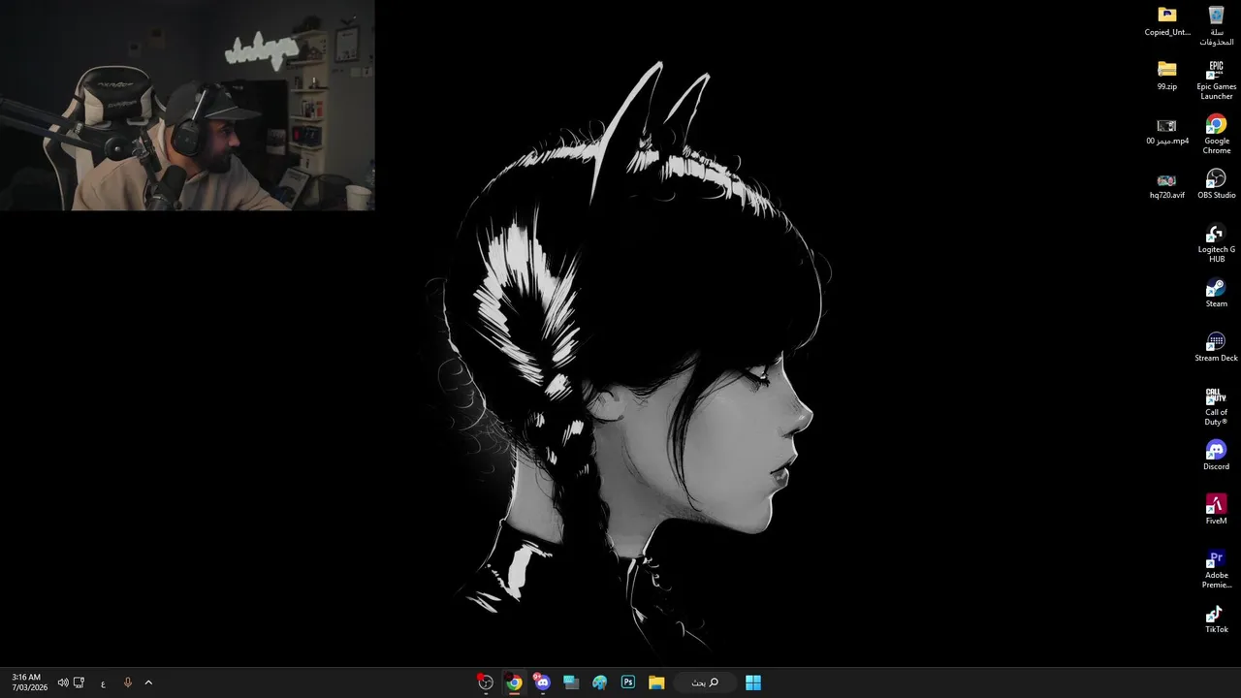Select the Epic Games Launcher shortcut

click(x=1216, y=79)
